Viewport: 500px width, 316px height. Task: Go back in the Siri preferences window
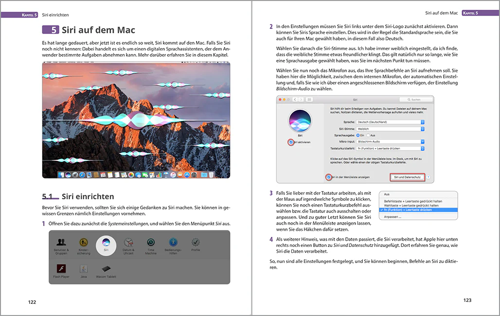[295, 100]
